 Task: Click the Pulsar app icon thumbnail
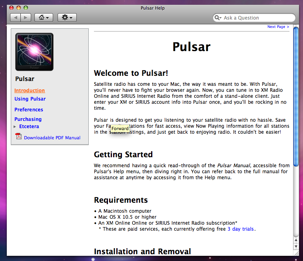[34, 52]
